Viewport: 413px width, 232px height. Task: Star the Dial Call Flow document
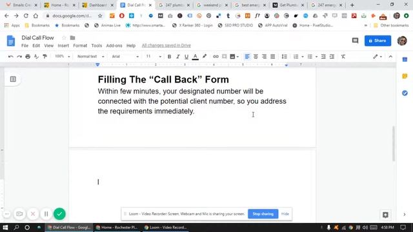(64, 38)
